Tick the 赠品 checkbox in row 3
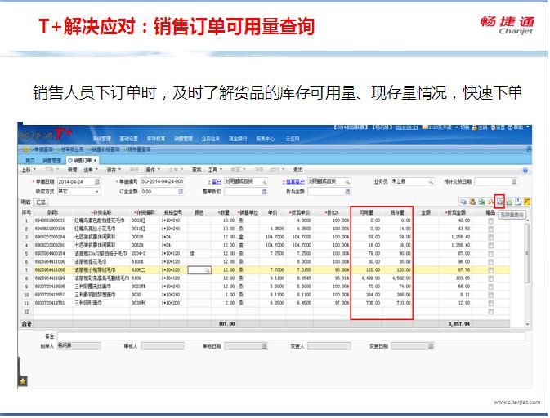The image size is (550, 418). 490,238
